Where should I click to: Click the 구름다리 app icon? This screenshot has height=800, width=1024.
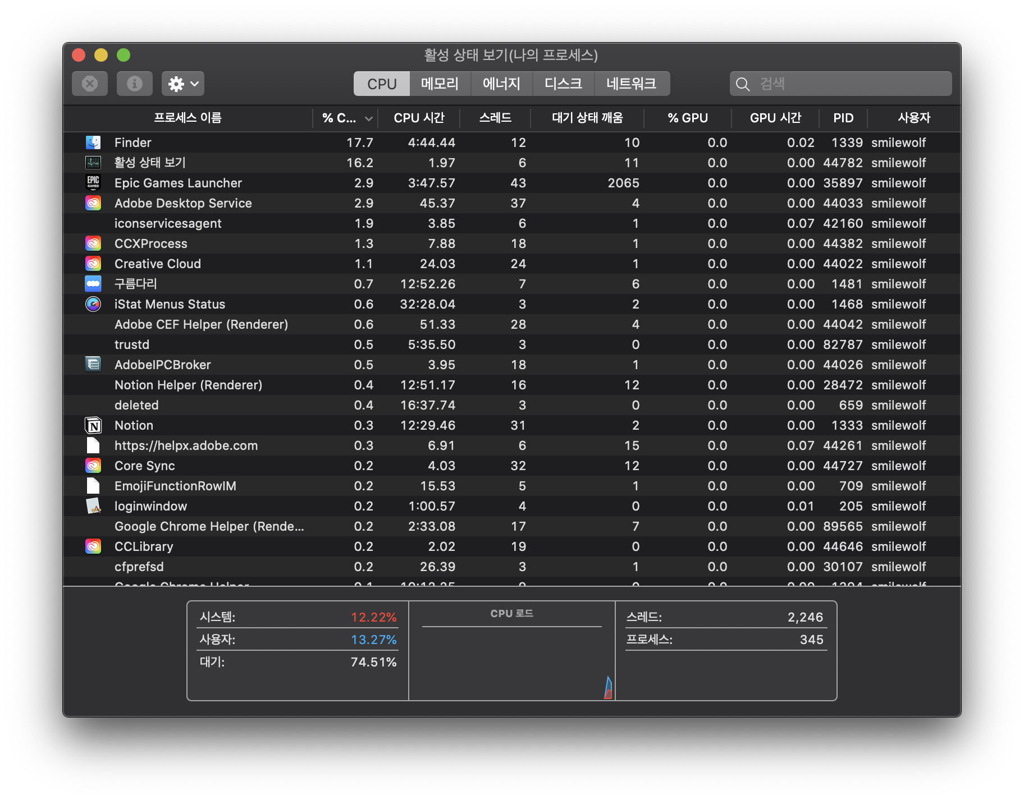click(x=93, y=284)
